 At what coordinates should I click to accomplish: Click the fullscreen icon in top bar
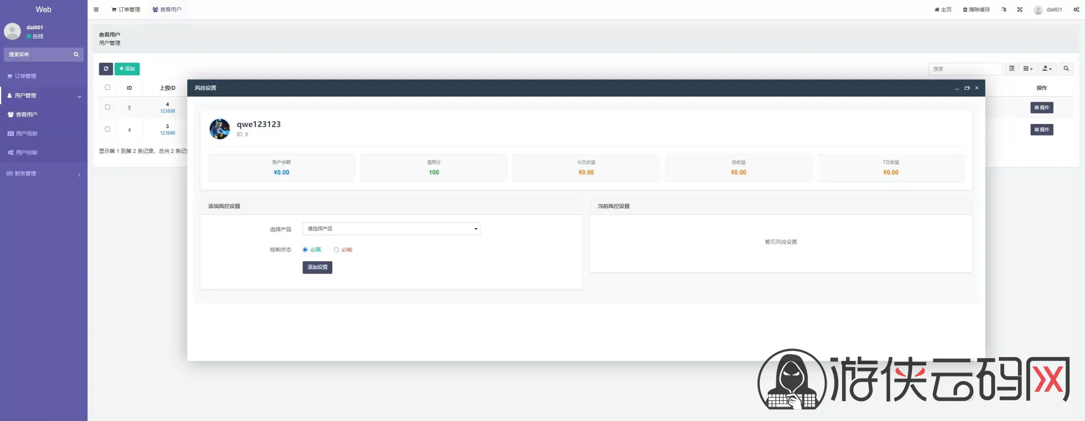[x=1019, y=9]
